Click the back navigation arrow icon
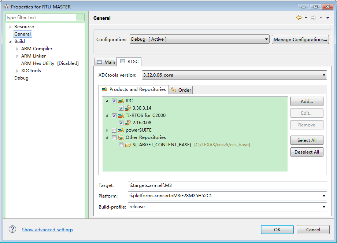Viewport: 337px width, 243px height. (299, 18)
